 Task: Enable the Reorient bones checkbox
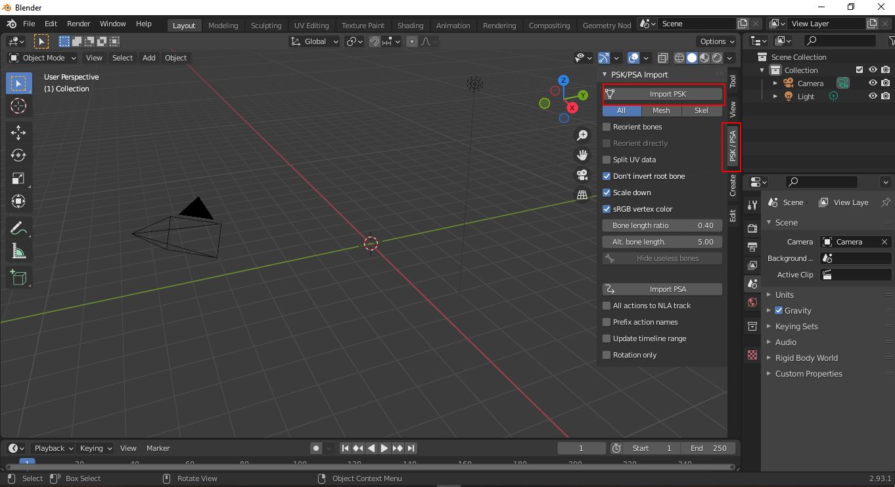point(607,127)
